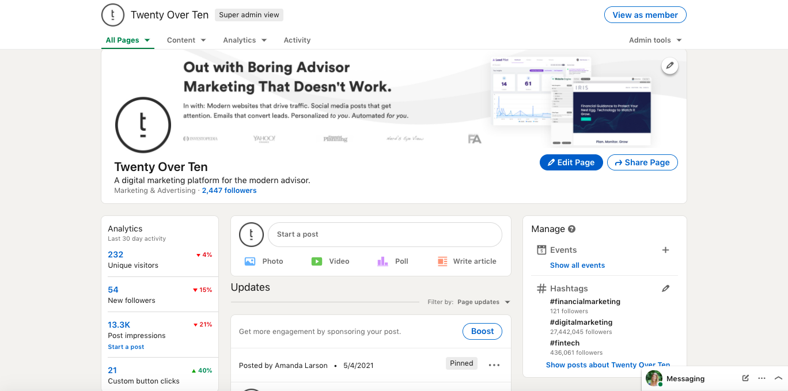Open the Content dropdown menu

point(186,40)
